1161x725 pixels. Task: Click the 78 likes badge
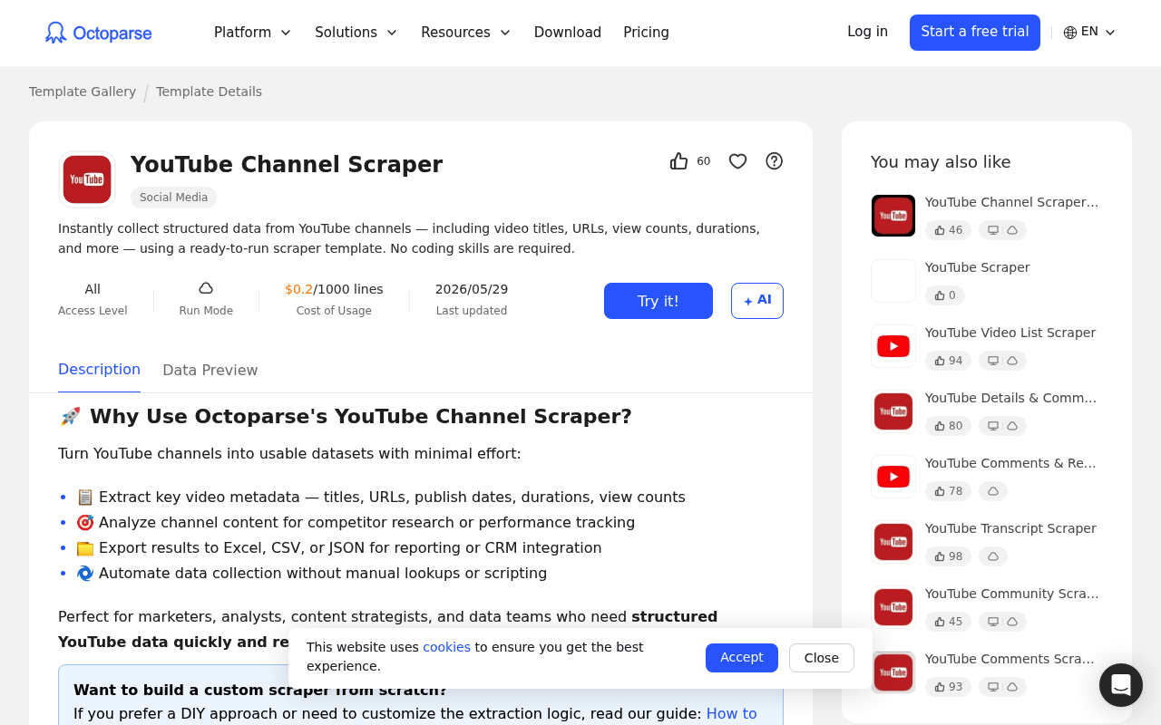948,491
